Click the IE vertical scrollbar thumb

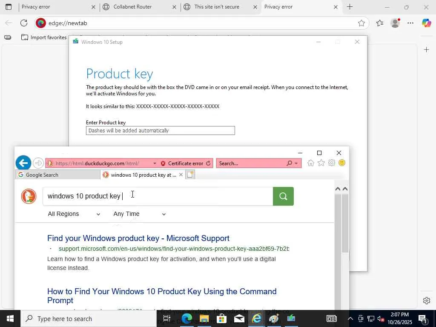tap(345, 223)
